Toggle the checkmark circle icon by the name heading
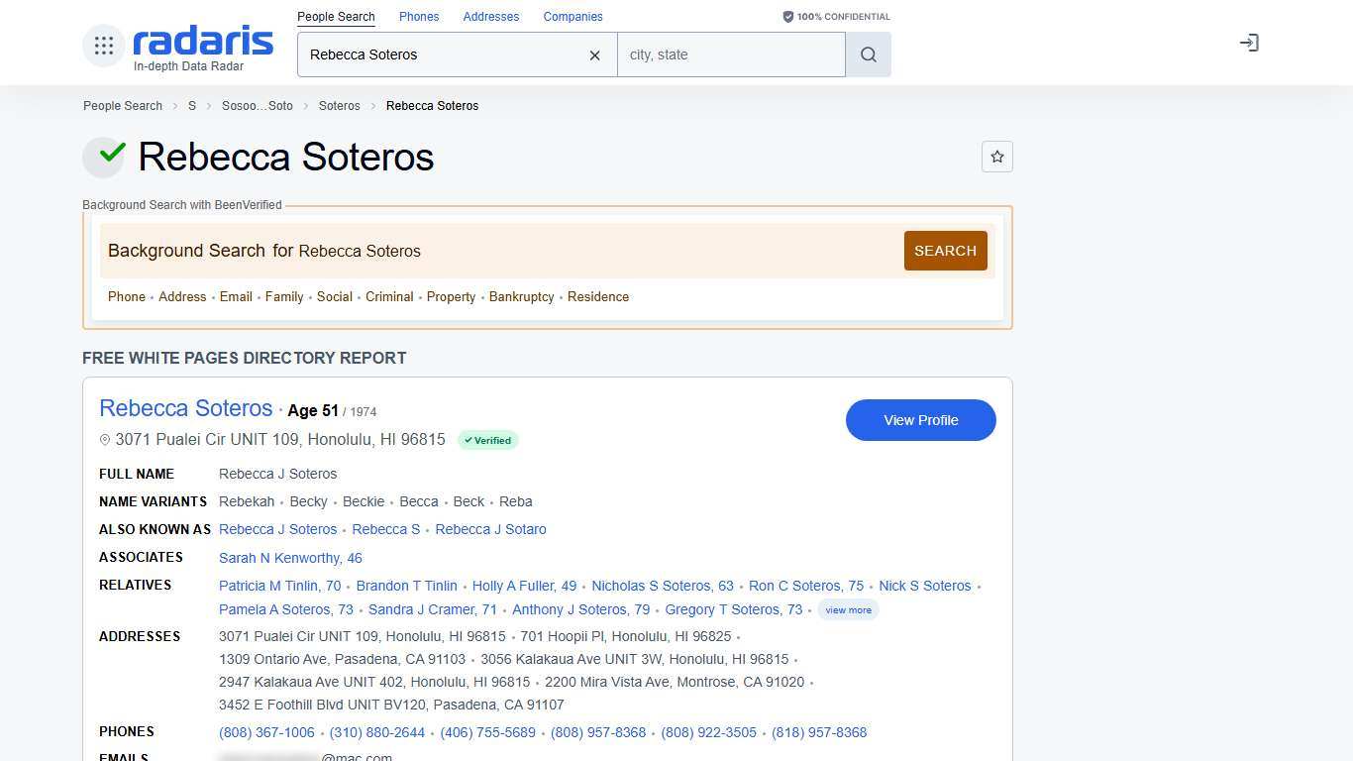The image size is (1353, 761). (104, 156)
